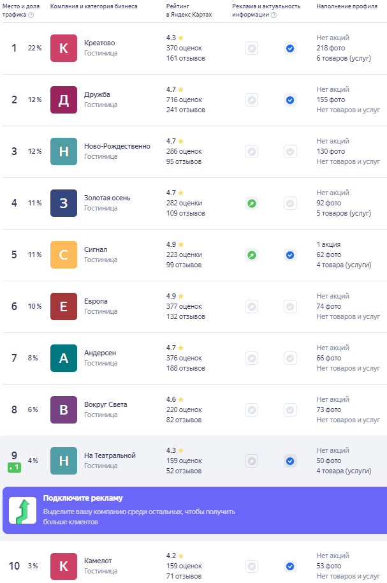Open the Креатово company avatar
Viewport: 387px width, 583px height.
coord(64,48)
